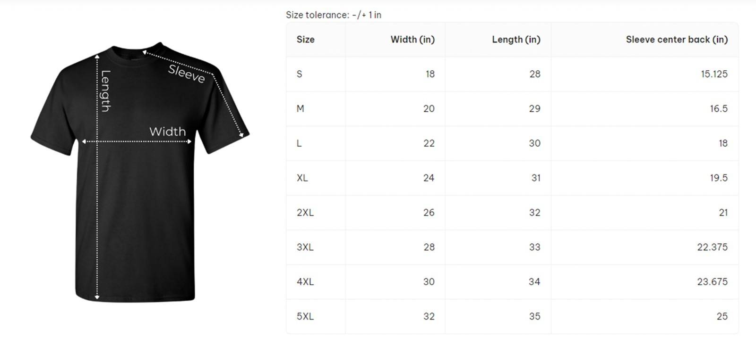Viewport: 756px width, 346px height.
Task: Click the Width label on the shirt
Action: point(168,132)
